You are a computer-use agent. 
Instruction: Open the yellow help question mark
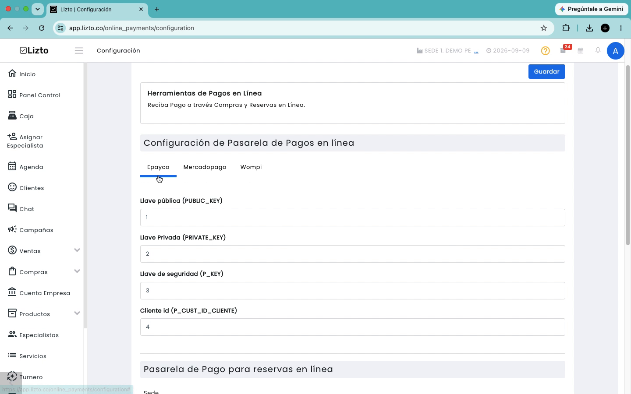[545, 51]
